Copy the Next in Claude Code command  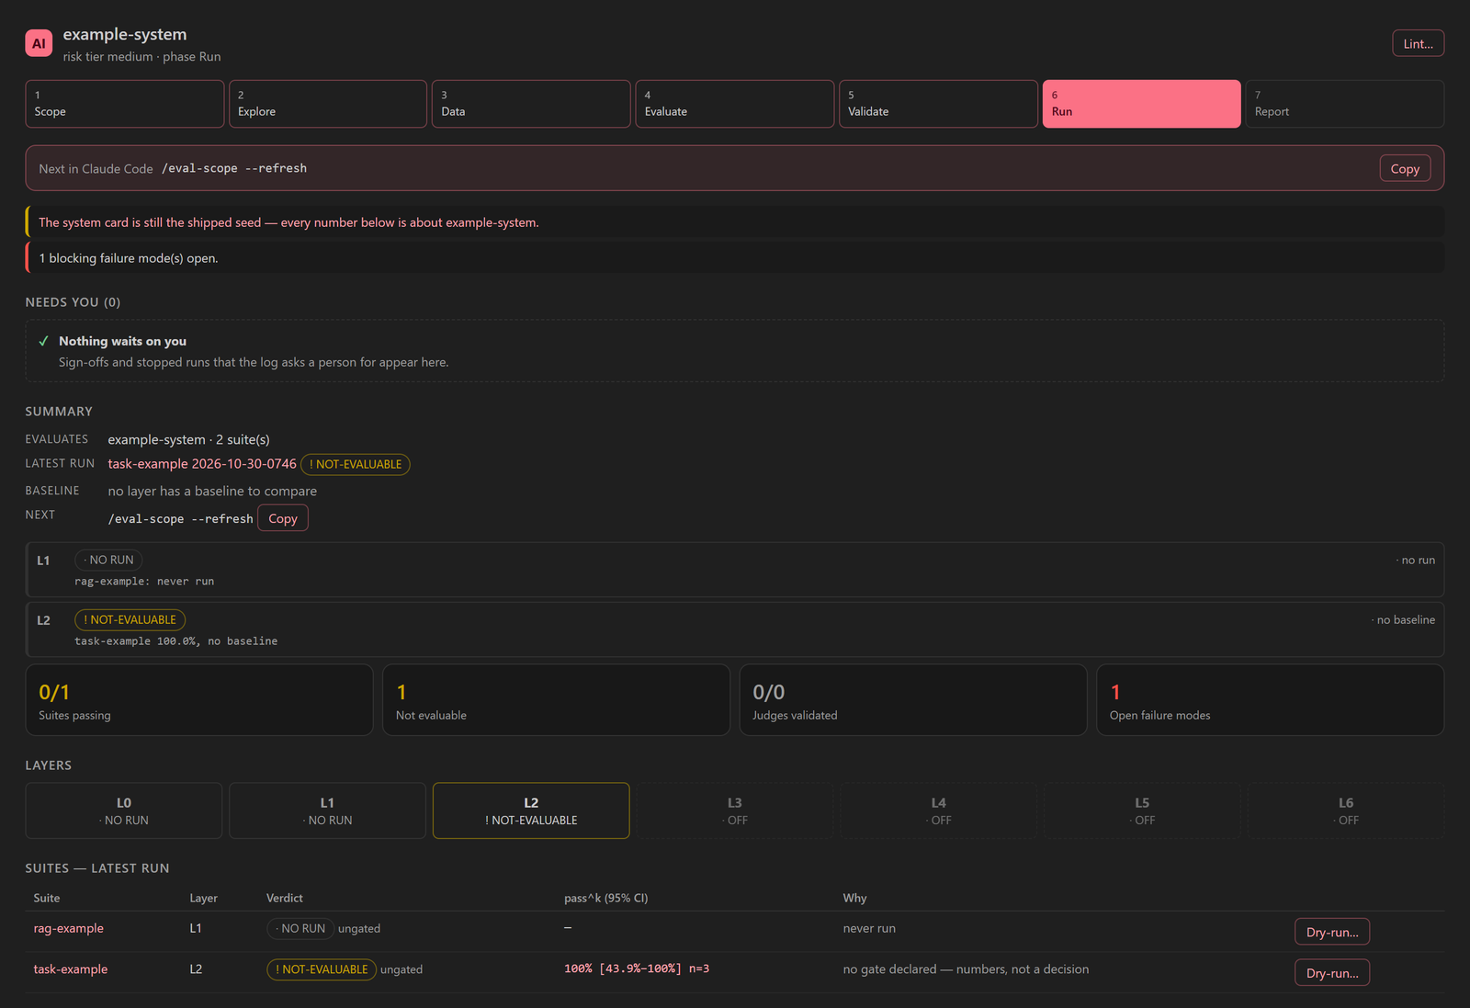(x=1405, y=168)
